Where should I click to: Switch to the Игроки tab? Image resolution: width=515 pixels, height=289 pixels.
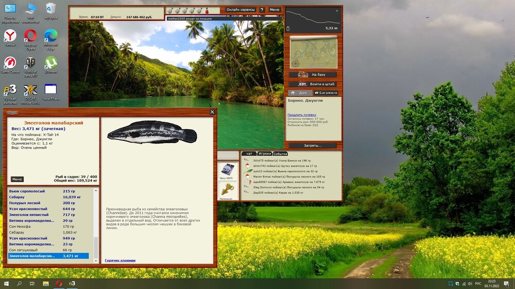point(265,154)
